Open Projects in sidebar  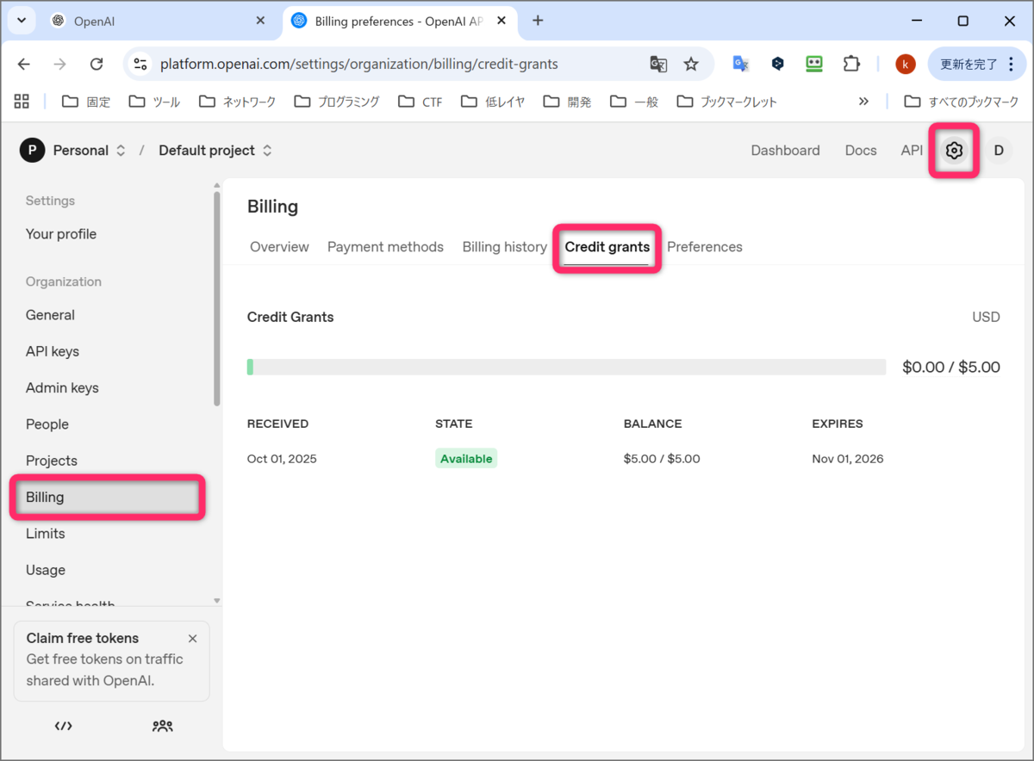(x=52, y=461)
